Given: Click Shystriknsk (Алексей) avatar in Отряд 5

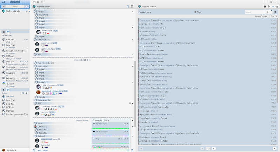Looking at the screenshot, I should 38,92.
